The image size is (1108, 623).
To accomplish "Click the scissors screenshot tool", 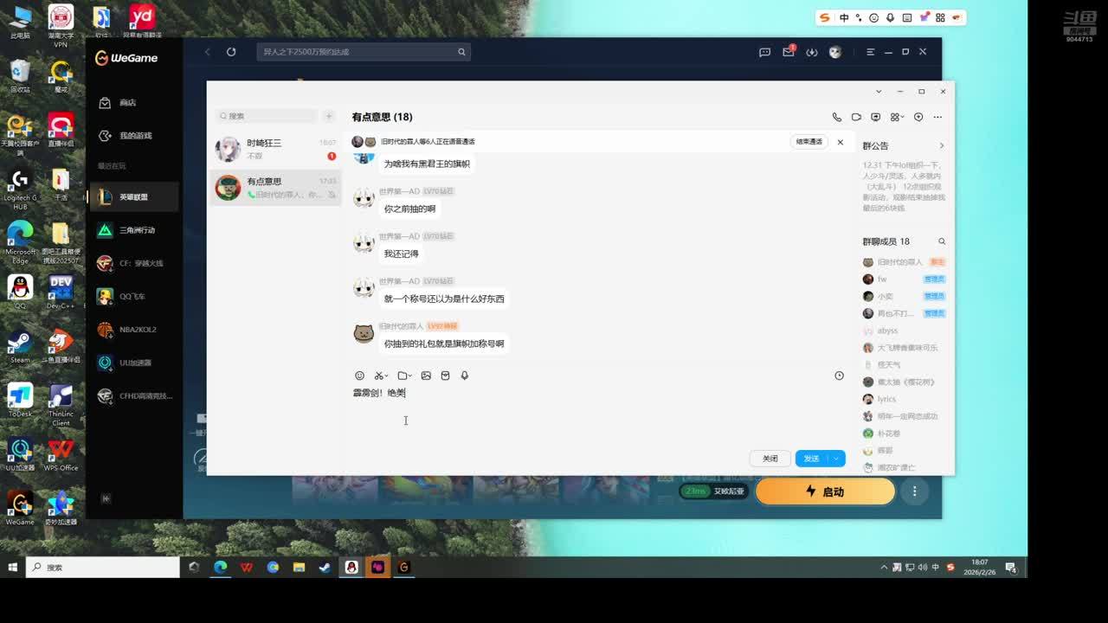I will tap(381, 376).
